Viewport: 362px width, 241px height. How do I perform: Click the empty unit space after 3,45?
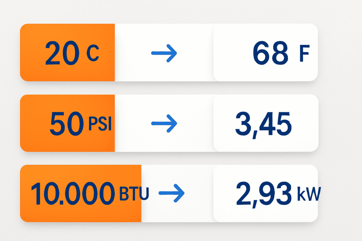click(x=305, y=123)
